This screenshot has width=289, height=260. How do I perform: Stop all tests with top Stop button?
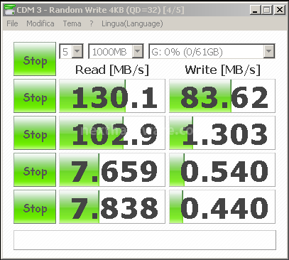[35, 59]
